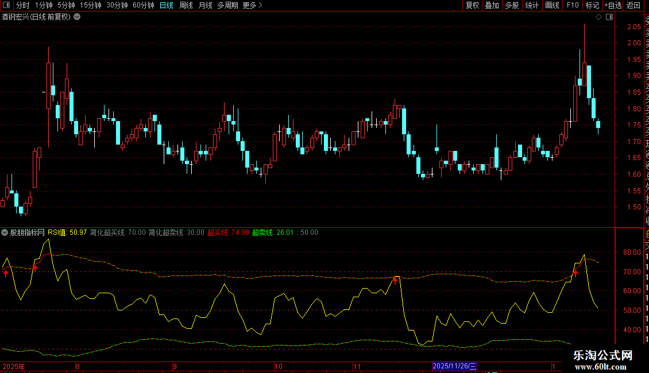
Task: Click the RSI值: 50.97 readout
Action: (x=67, y=232)
